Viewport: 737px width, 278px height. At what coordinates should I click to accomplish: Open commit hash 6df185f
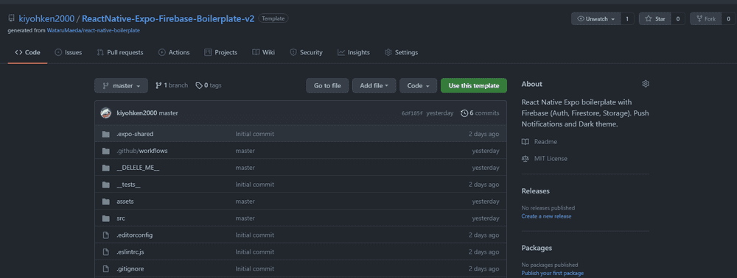tap(412, 113)
